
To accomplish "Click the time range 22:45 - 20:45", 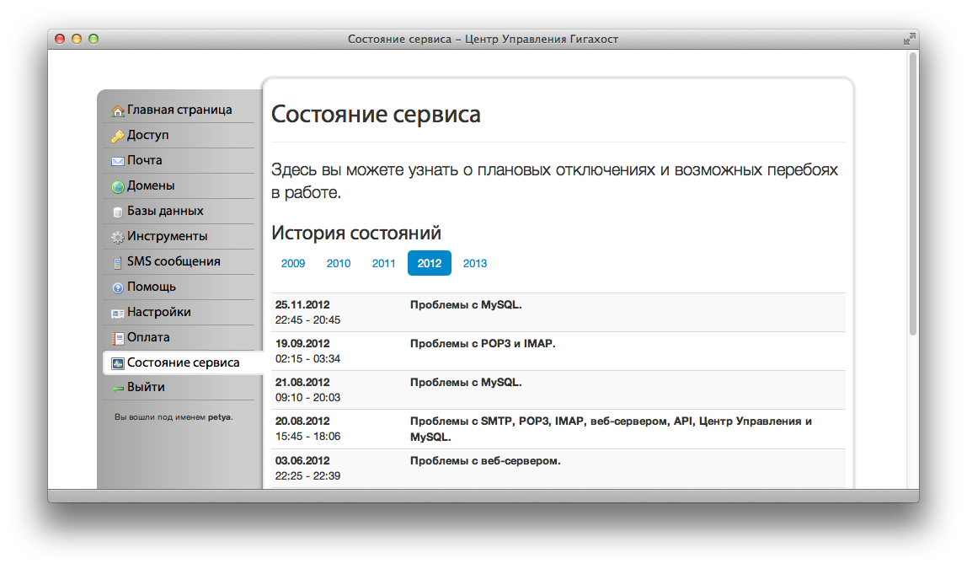I will [307, 320].
